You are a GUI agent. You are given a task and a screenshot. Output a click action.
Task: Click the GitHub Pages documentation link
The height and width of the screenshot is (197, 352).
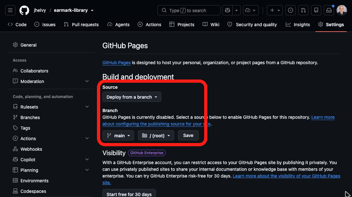point(116,63)
